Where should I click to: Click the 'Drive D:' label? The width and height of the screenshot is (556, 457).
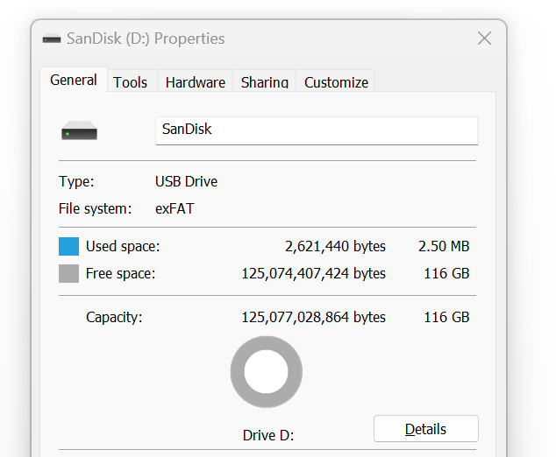[x=268, y=435]
